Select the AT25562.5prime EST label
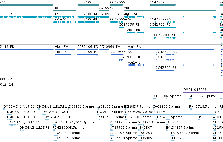Viewport: 223px width, 142px height. 123,128
